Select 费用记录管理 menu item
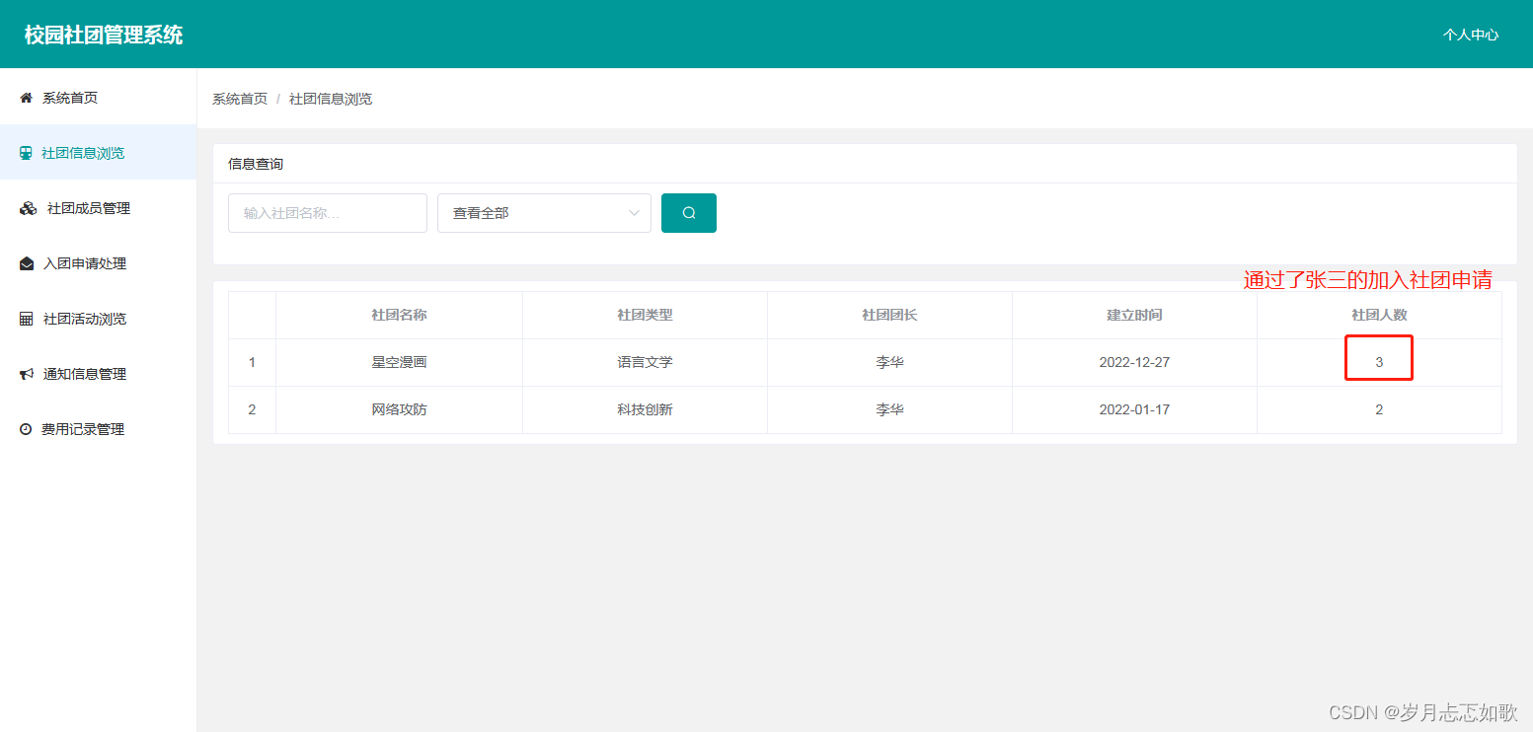 (x=99, y=429)
